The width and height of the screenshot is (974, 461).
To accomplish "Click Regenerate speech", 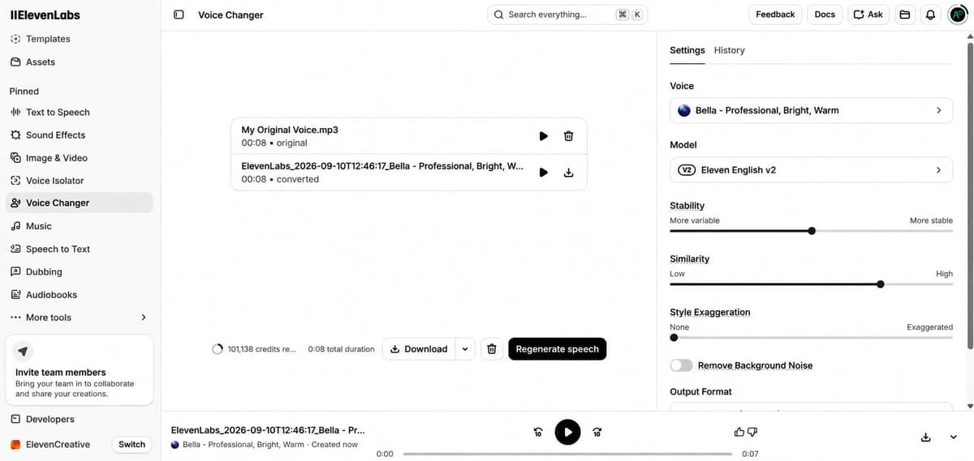I will click(x=557, y=349).
